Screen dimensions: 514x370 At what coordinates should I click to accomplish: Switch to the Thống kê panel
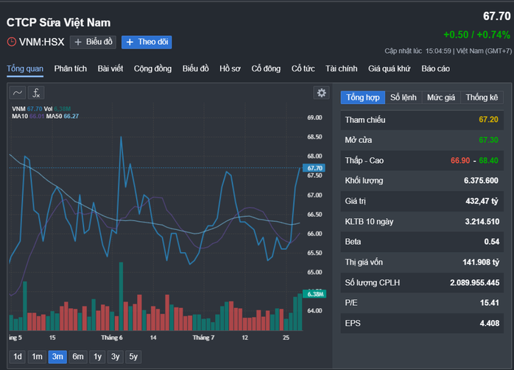[x=482, y=97]
